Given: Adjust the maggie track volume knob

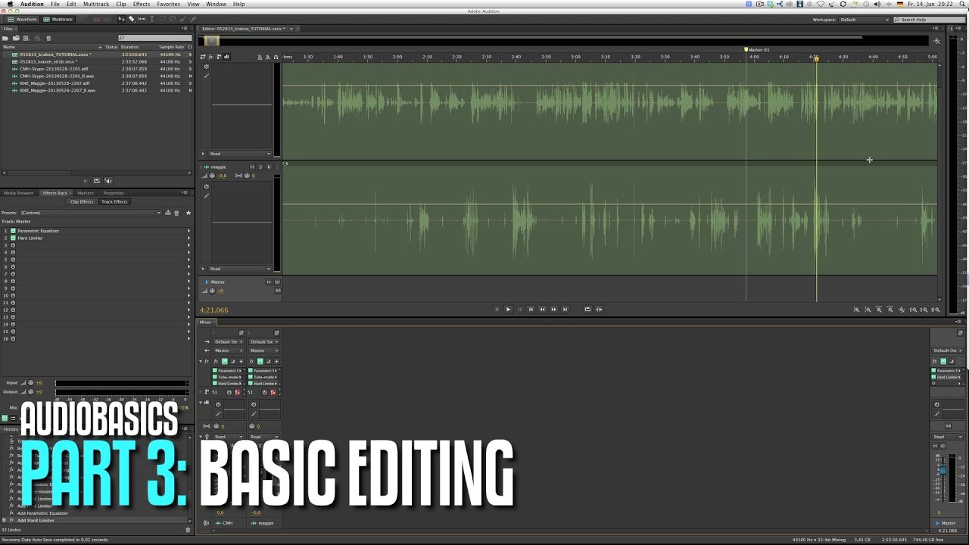Looking at the screenshot, I should coord(212,176).
